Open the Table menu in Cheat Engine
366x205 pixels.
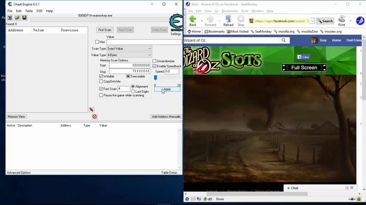[29, 11]
